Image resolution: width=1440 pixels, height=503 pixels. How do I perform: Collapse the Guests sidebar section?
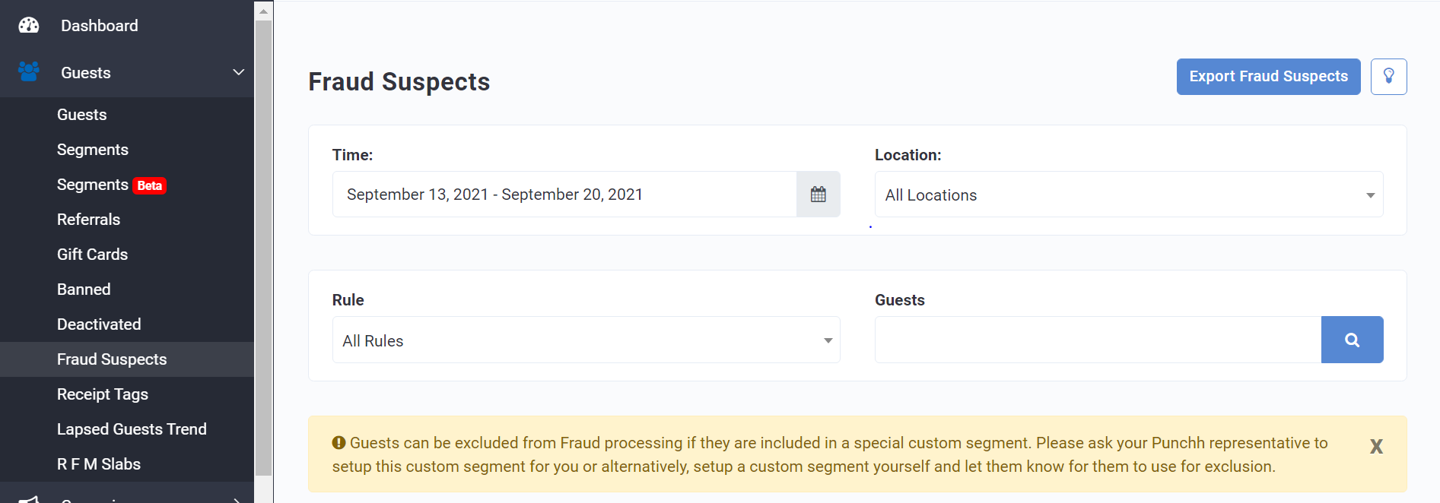point(238,72)
